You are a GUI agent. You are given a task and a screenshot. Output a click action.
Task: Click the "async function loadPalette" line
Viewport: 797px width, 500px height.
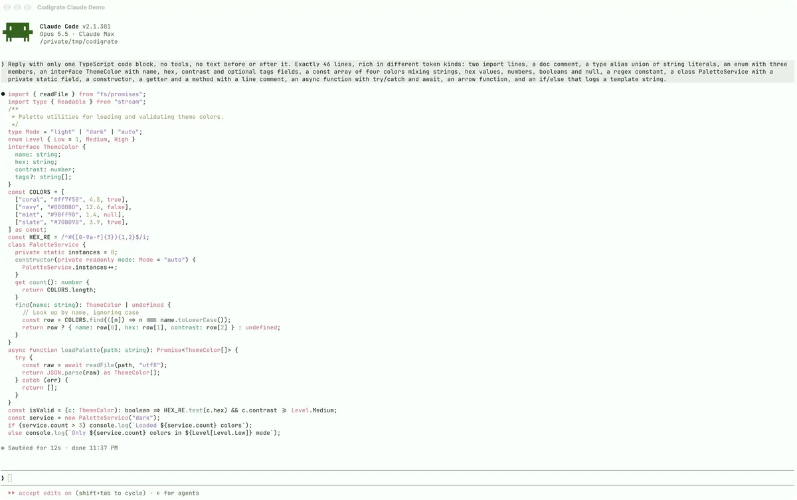coord(123,350)
